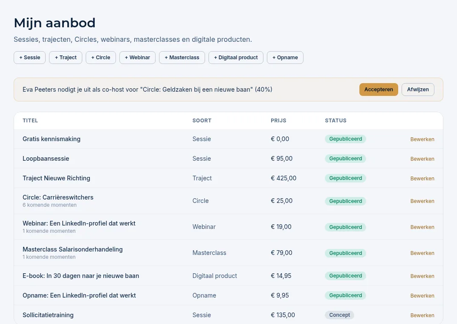
Task: Click the + Traject button
Action: (66, 58)
